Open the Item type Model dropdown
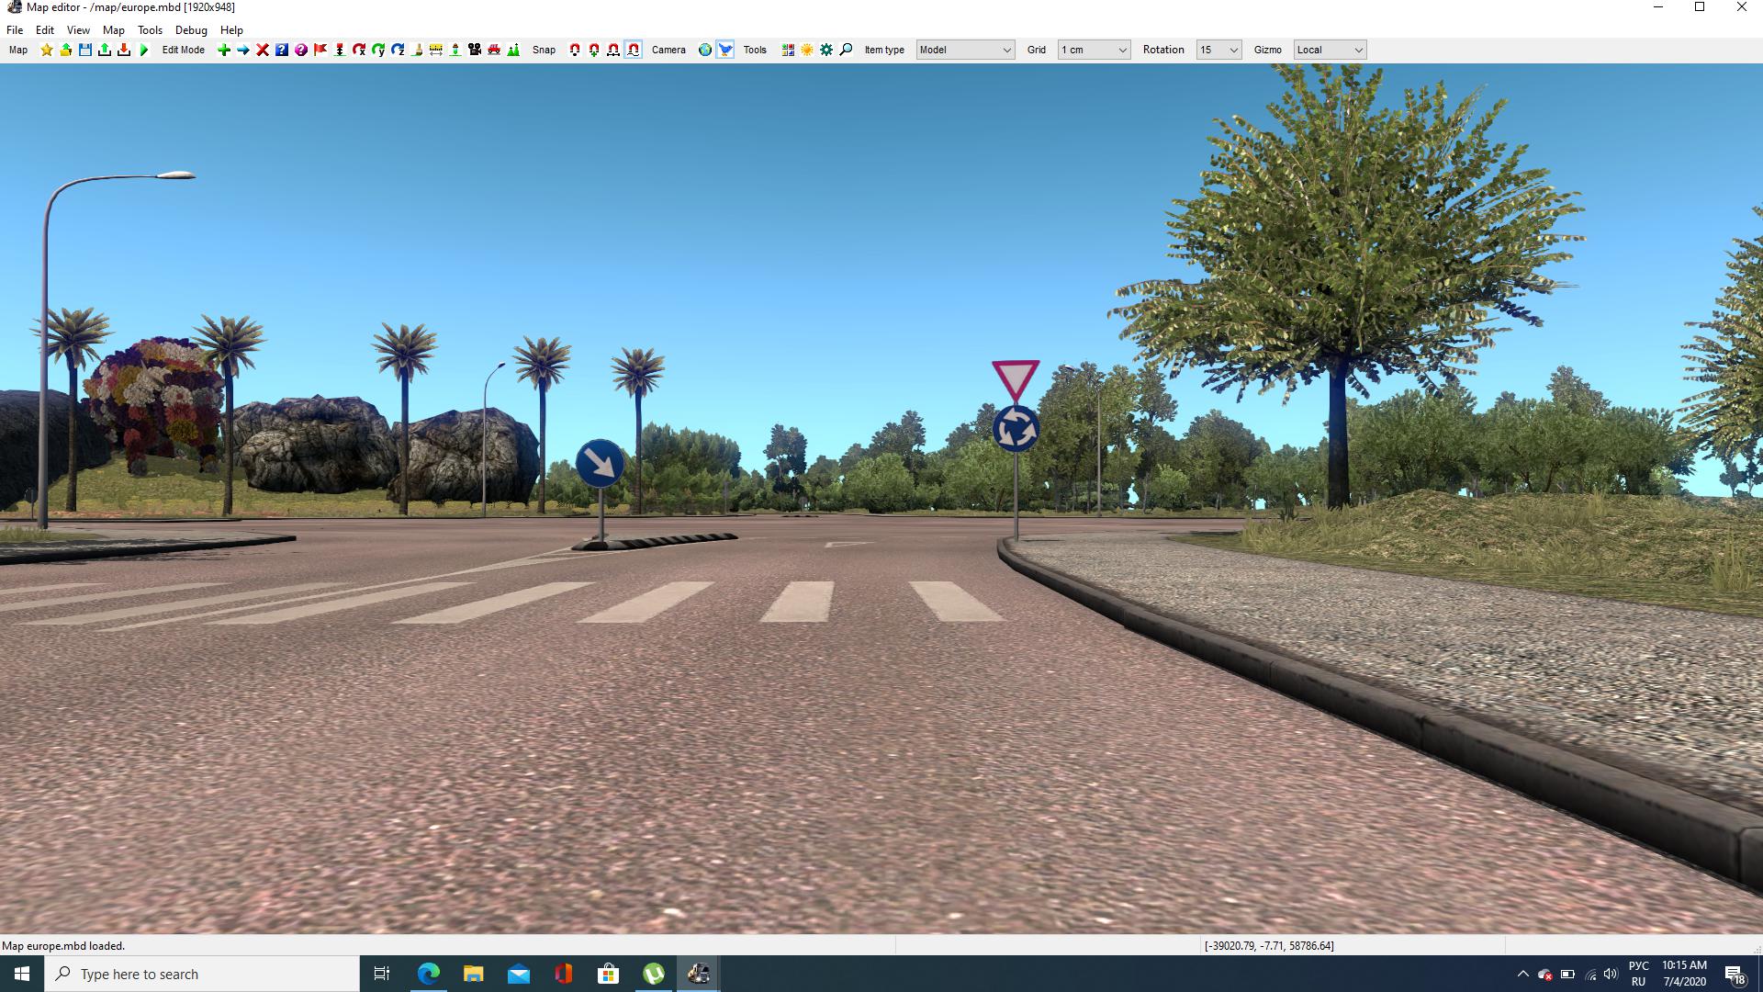This screenshot has width=1763, height=992. coord(965,50)
